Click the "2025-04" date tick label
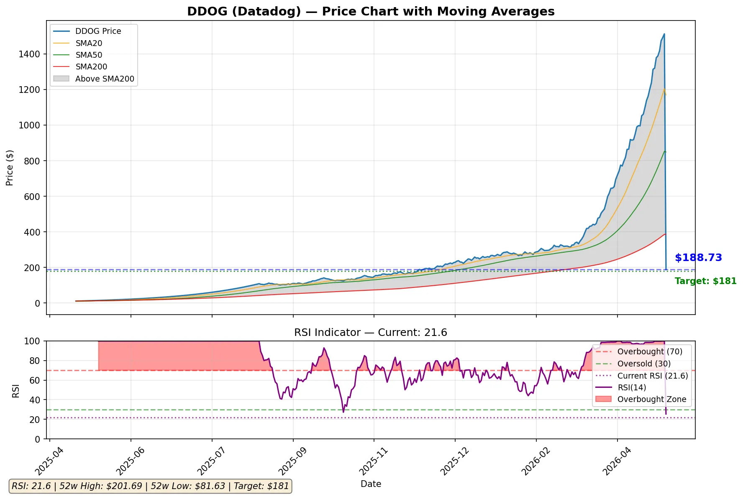Image resolution: width=743 pixels, height=497 pixels. [49, 461]
